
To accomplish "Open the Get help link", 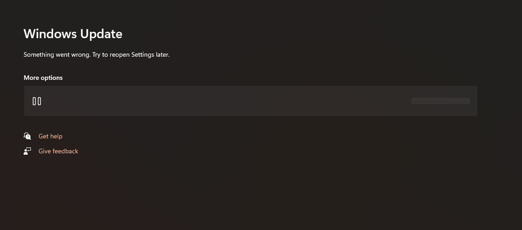I will pos(50,136).
